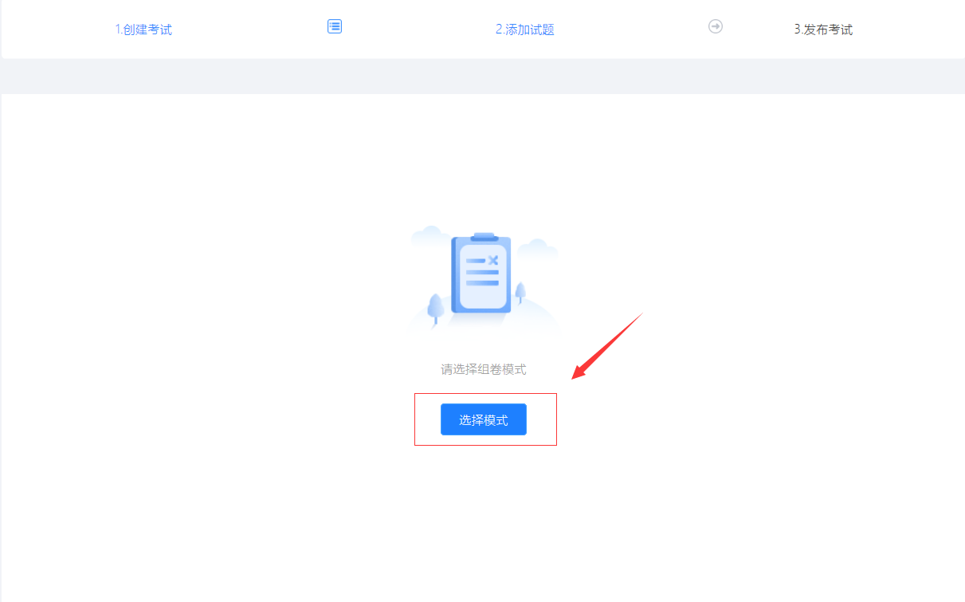Click the 请选择组卷模式 hint text
The image size is (965, 602).
pos(484,369)
